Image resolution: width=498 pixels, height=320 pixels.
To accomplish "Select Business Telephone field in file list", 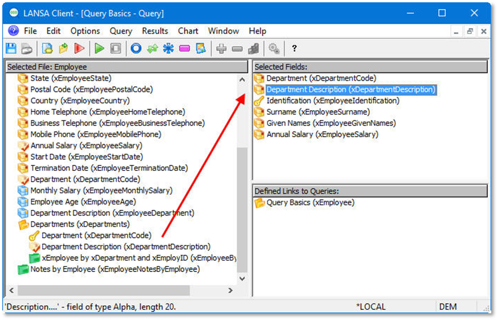I will click(x=117, y=123).
